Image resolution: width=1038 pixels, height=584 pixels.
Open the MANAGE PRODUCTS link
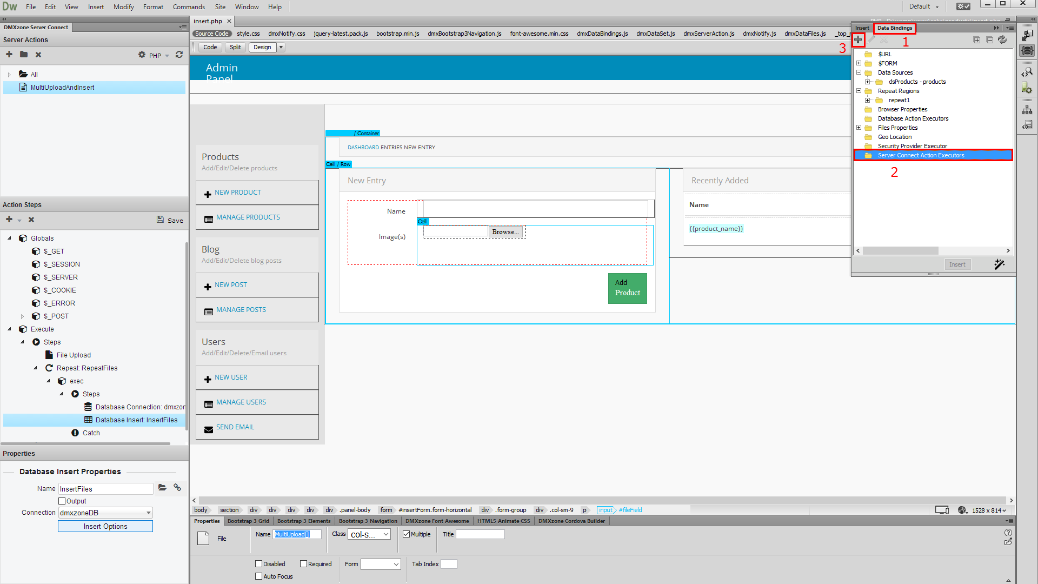[248, 217]
